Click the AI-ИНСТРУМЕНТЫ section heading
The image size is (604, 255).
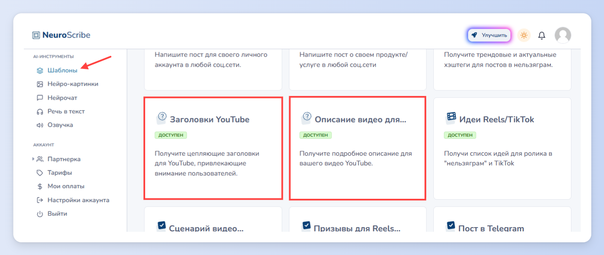tap(53, 56)
